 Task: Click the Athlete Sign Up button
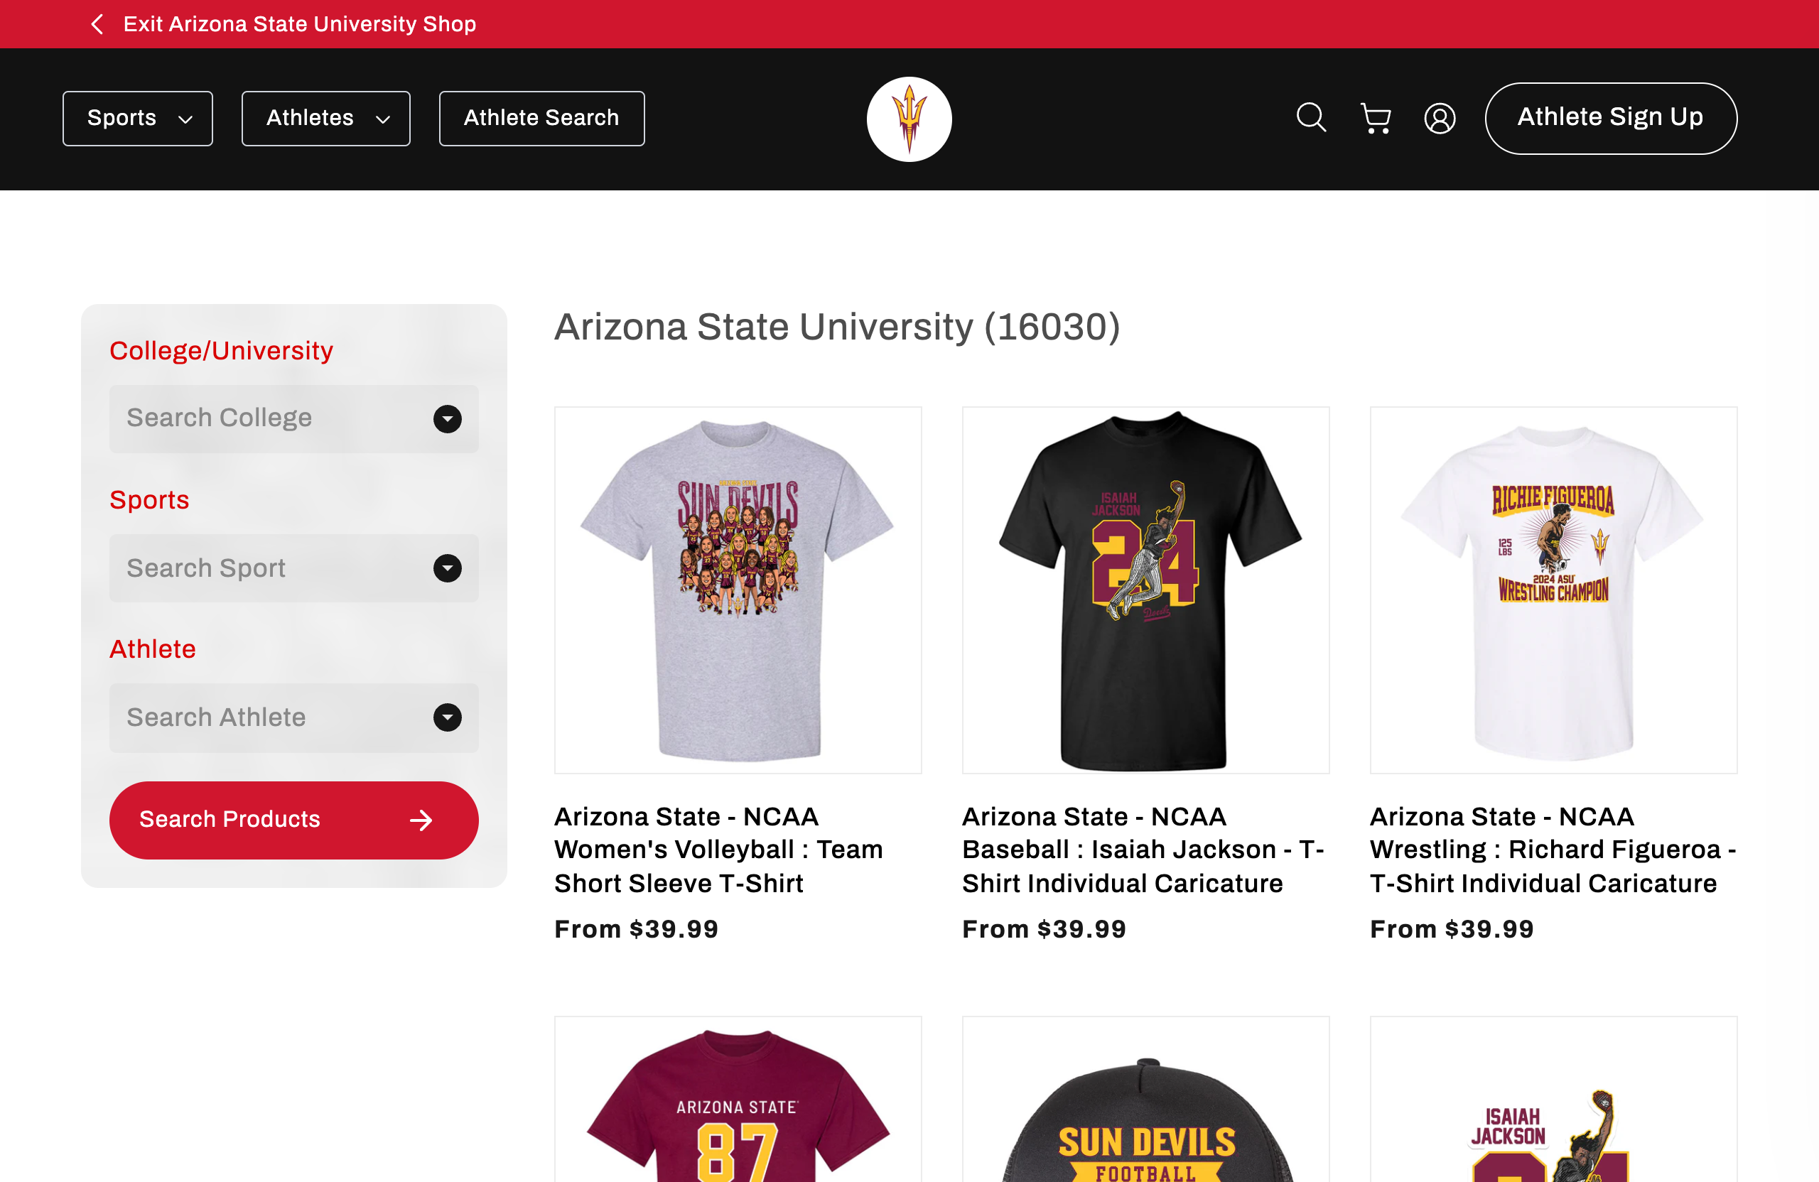[1610, 118]
